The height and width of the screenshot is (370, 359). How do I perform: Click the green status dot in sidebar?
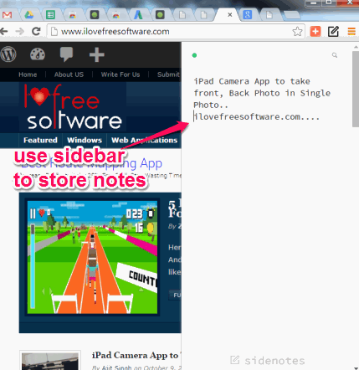[194, 55]
